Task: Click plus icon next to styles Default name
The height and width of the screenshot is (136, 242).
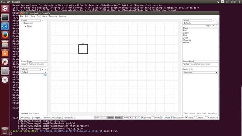Action: (x=214, y=20)
